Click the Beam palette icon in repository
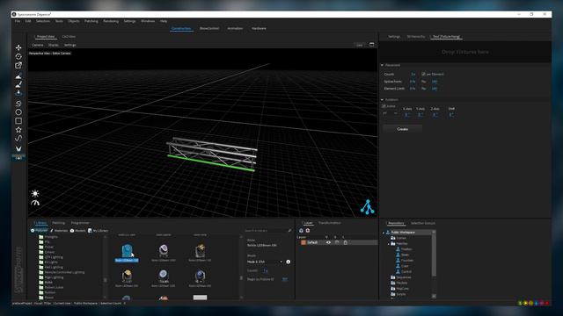563x316 pixels. click(x=398, y=255)
